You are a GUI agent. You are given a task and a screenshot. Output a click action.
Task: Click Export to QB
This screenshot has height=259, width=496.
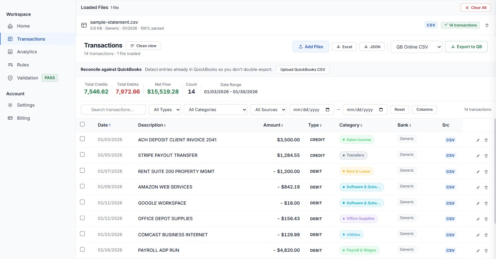click(466, 47)
